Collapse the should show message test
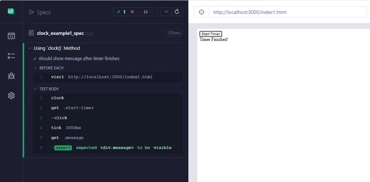 79,59
